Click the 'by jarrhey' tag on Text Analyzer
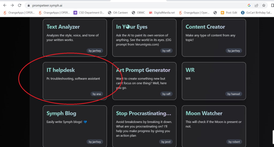 (95, 51)
